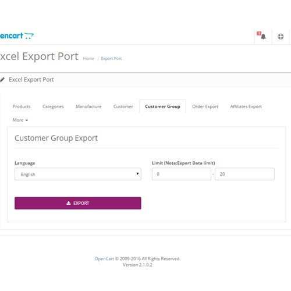Click the limit start field showing 0

pos(182,174)
